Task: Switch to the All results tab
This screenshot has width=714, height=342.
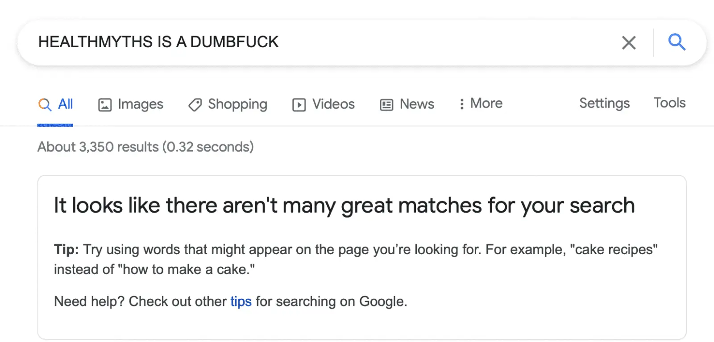Action: pos(66,104)
